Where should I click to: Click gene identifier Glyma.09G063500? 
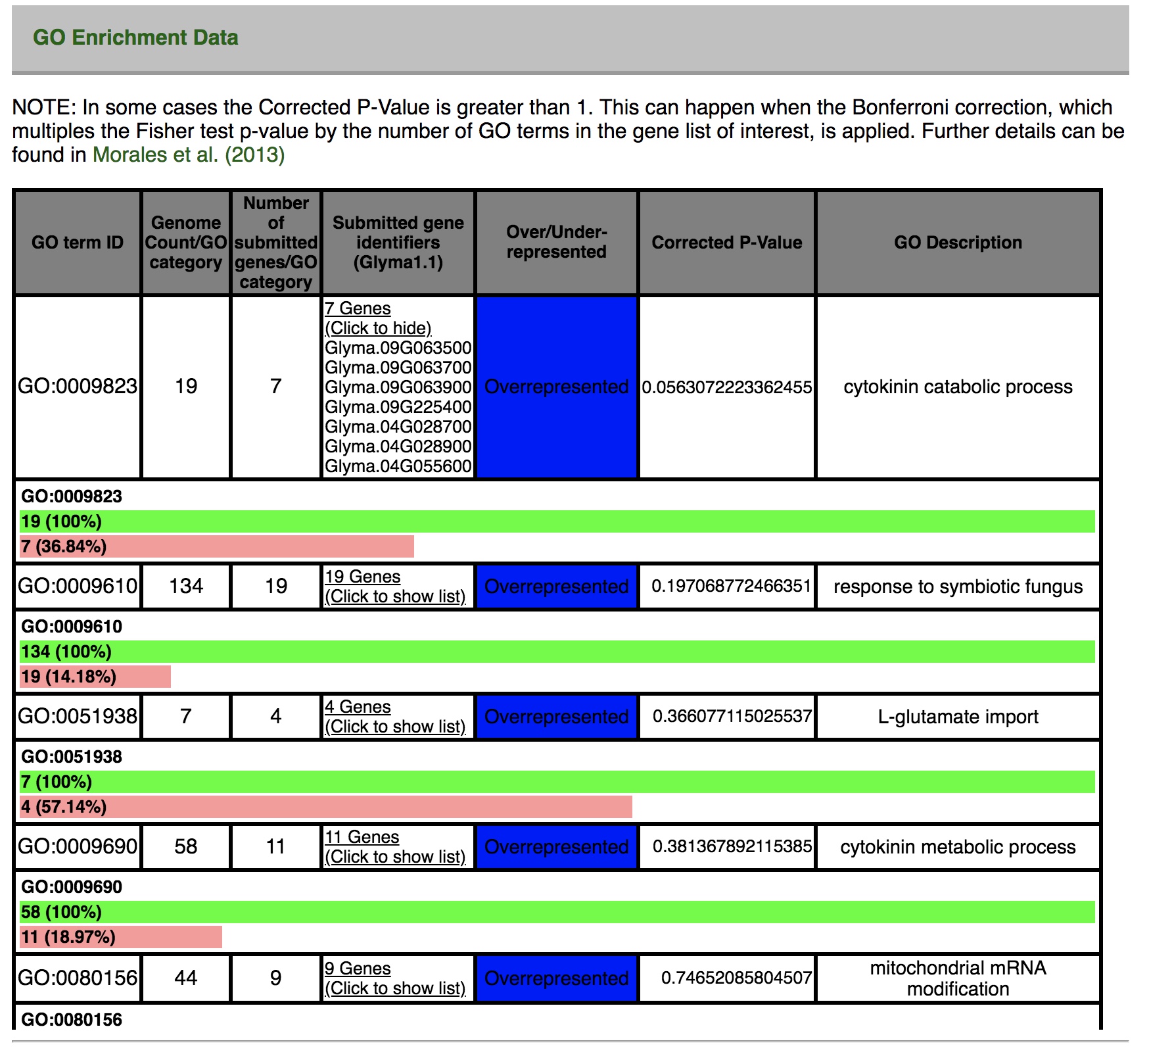point(398,347)
